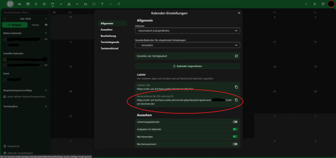
Task: Open Standardkalender für Einladungen dropdown
Action: (x=187, y=45)
